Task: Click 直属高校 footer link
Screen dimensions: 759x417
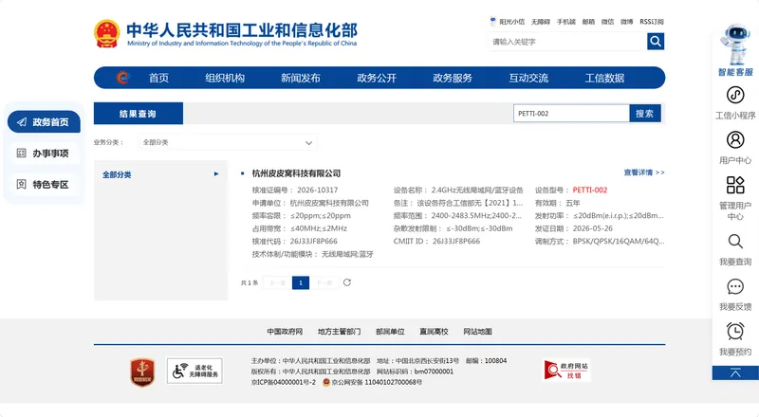Action: [434, 332]
